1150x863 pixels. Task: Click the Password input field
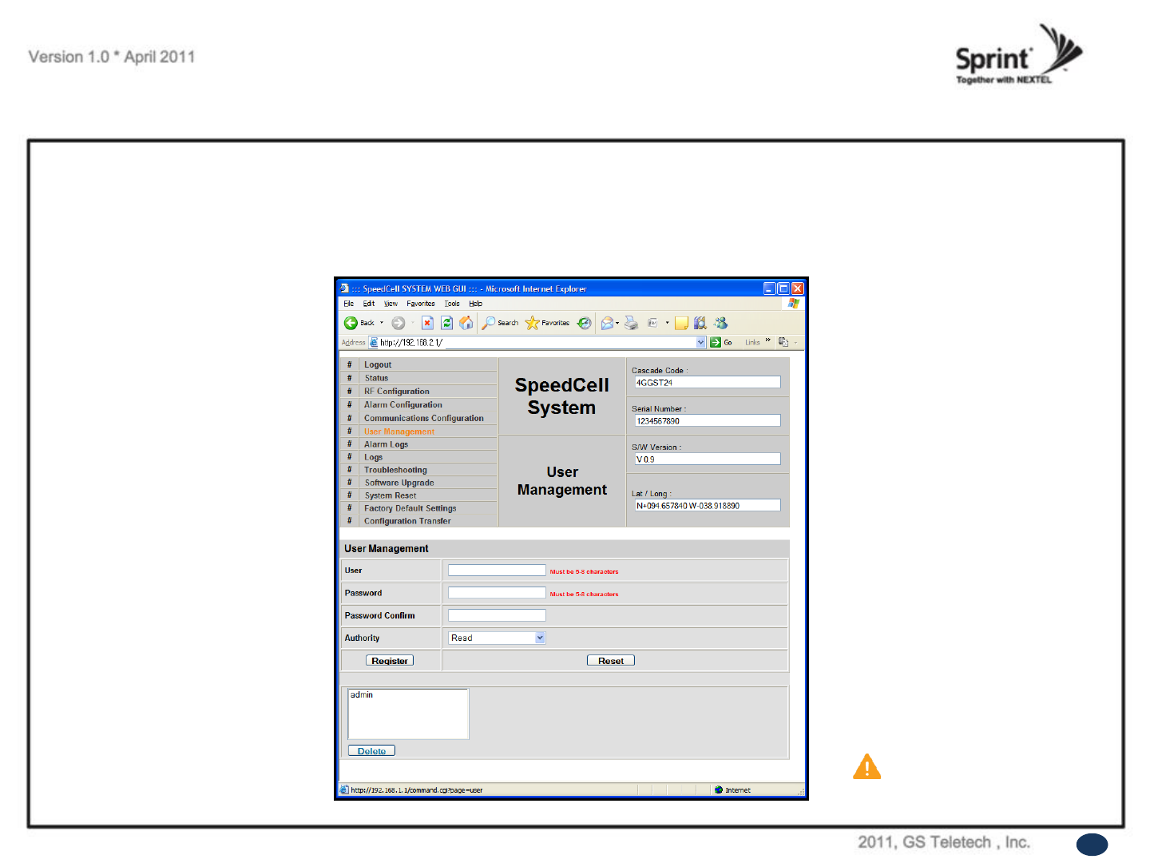point(497,593)
